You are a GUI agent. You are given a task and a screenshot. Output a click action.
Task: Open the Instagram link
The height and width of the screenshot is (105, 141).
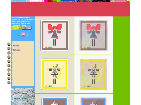17,50
